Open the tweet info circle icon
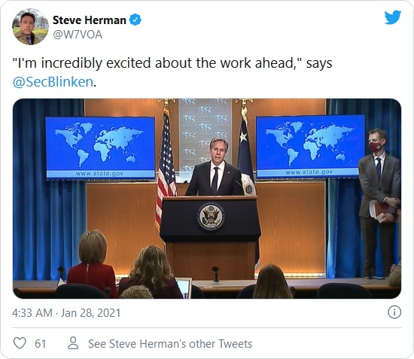Image resolution: width=414 pixels, height=359 pixels. 394,312
